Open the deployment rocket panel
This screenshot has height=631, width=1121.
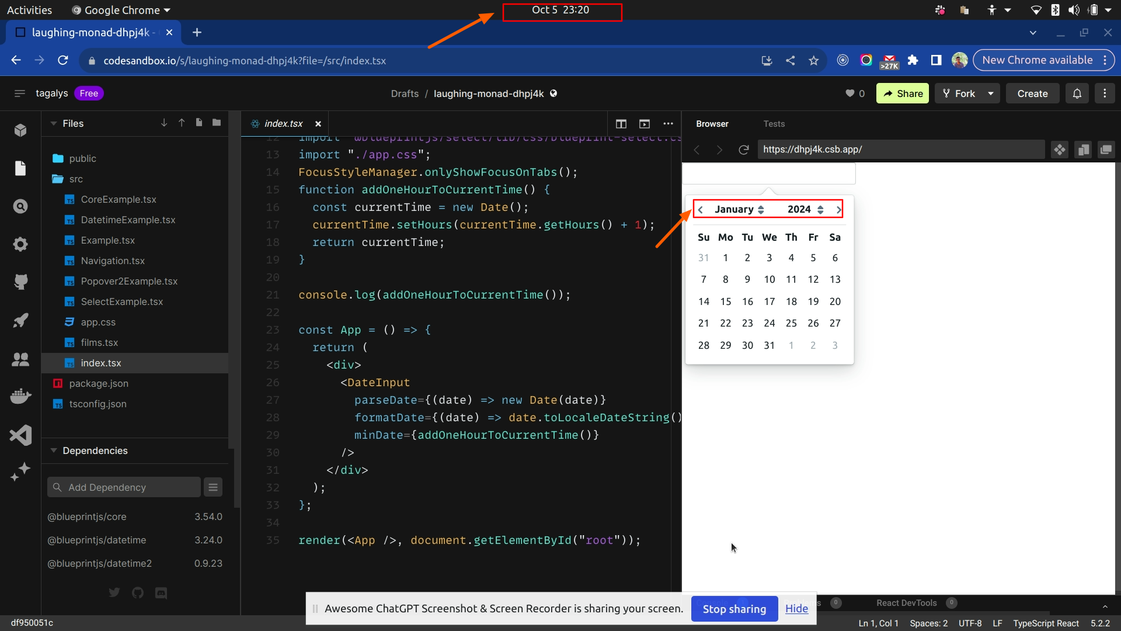(x=20, y=320)
